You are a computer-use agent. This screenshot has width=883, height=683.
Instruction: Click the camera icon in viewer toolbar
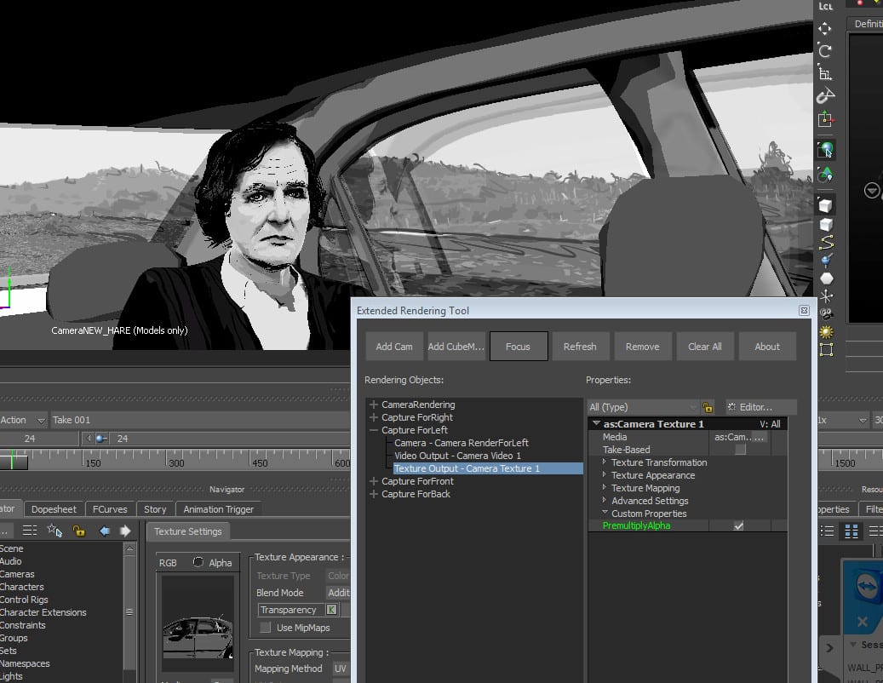tap(825, 314)
